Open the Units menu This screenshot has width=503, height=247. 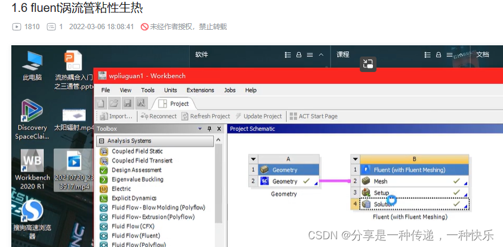(170, 90)
